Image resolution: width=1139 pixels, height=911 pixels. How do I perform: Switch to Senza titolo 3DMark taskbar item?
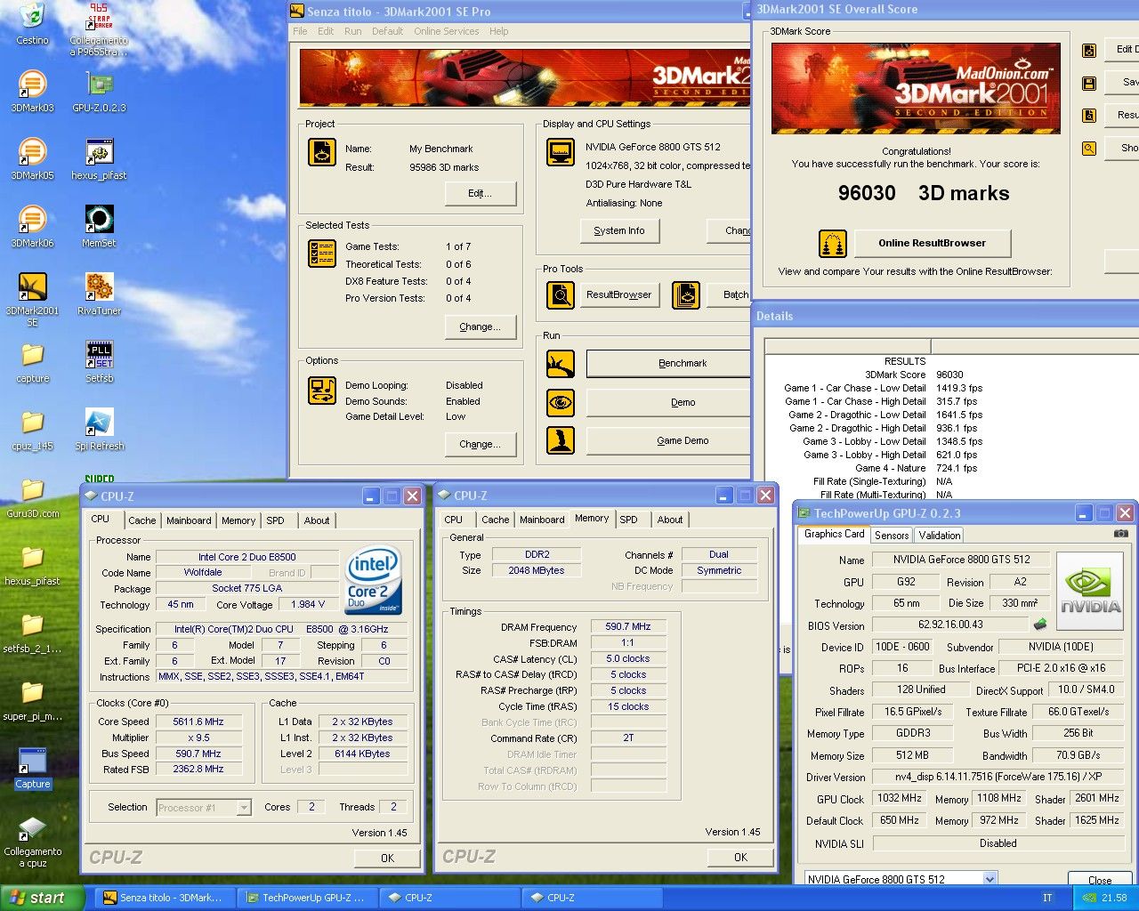[164, 898]
